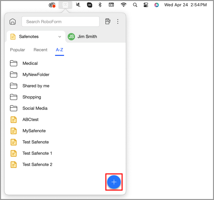Open Control Center in menu bar
214x200 pixels.
coord(146,5)
